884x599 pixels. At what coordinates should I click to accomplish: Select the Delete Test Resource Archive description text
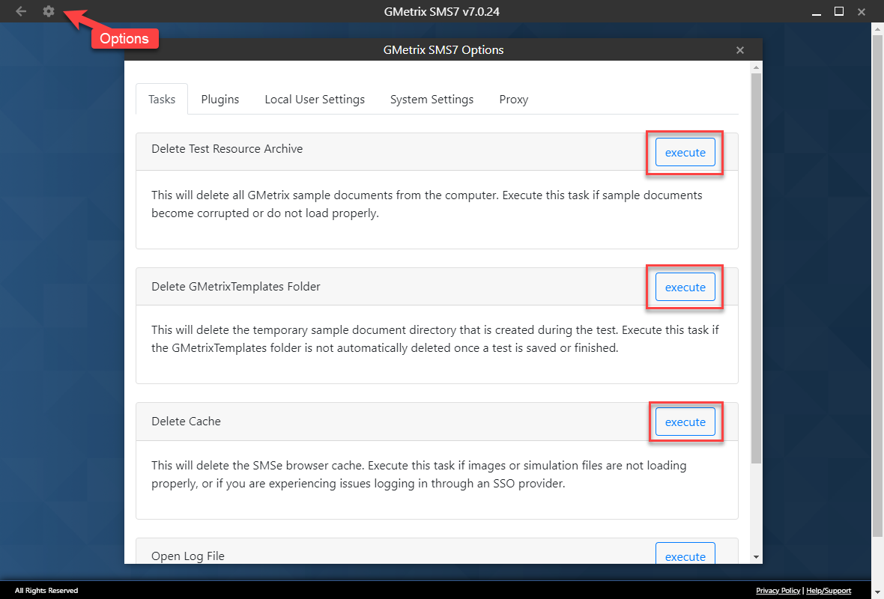(427, 204)
